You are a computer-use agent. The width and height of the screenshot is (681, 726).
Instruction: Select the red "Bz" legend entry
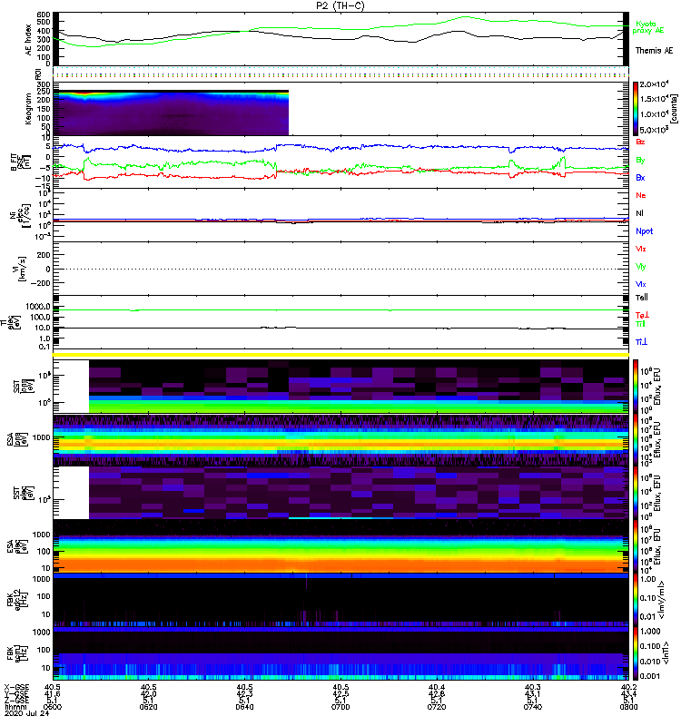640,142
